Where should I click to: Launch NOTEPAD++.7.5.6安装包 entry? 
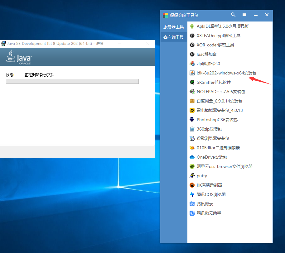221,92
